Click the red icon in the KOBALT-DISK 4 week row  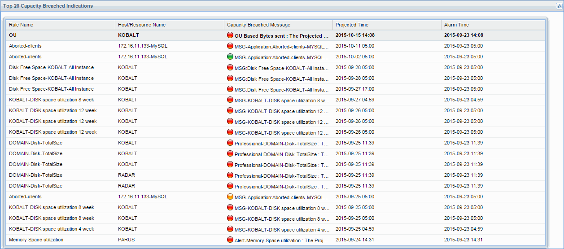(230, 229)
